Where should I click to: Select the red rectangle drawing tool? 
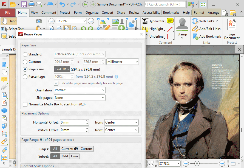point(170,37)
